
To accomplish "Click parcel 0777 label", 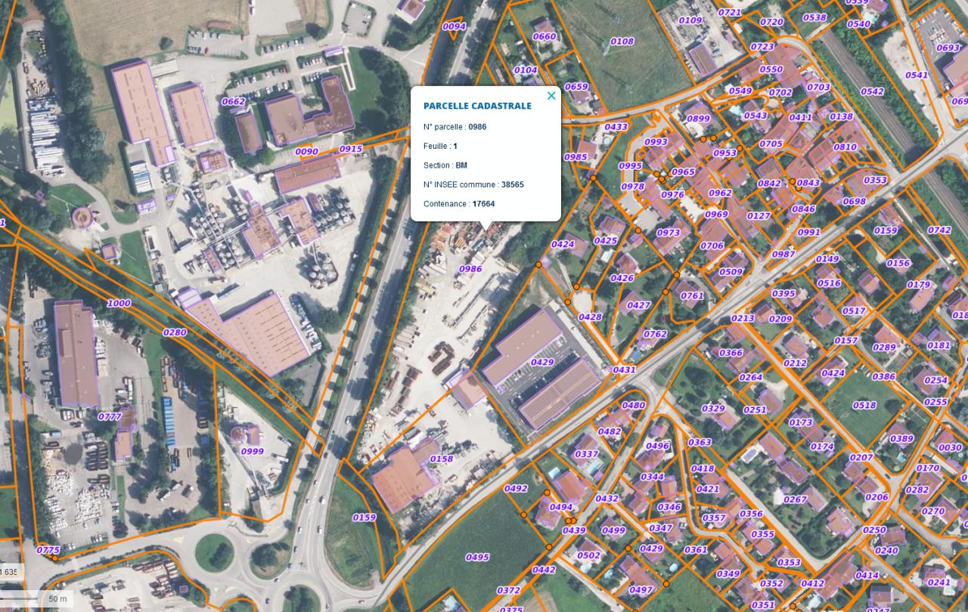I will [x=110, y=417].
